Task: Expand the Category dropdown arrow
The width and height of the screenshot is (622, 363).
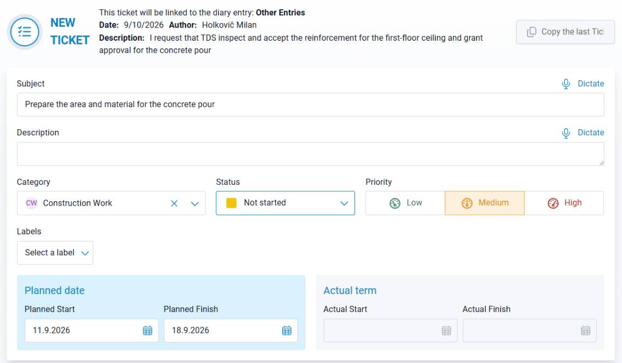Action: (x=194, y=204)
